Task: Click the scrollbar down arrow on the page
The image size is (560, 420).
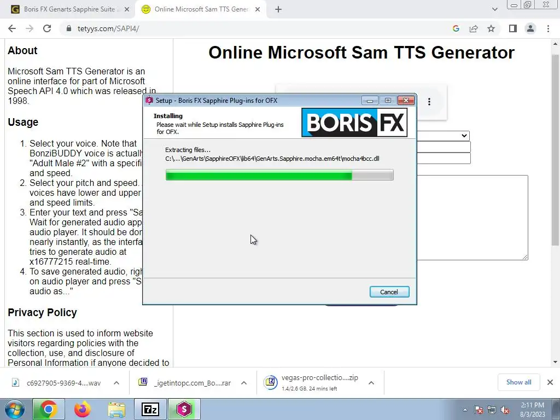Action: (x=555, y=362)
